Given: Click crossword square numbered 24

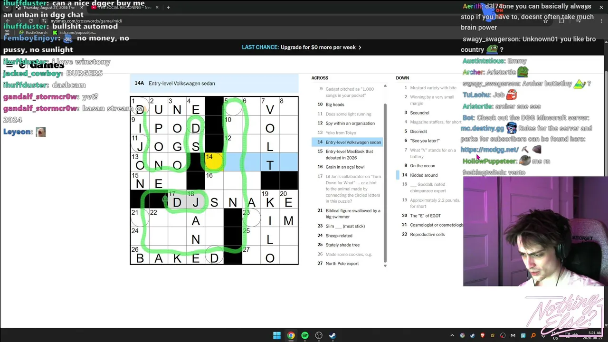Looking at the screenshot, I should point(140,237).
